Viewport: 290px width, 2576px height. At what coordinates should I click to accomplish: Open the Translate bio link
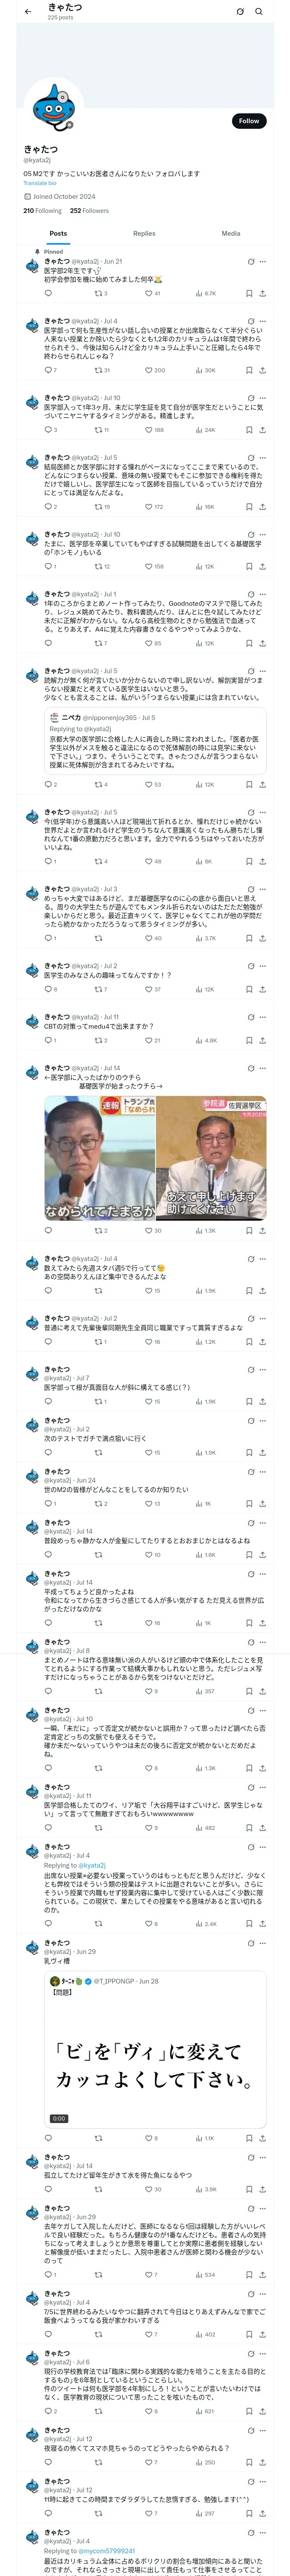coord(40,183)
